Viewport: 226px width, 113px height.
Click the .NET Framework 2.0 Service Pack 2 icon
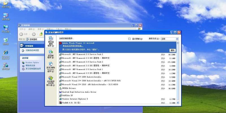[60, 55]
